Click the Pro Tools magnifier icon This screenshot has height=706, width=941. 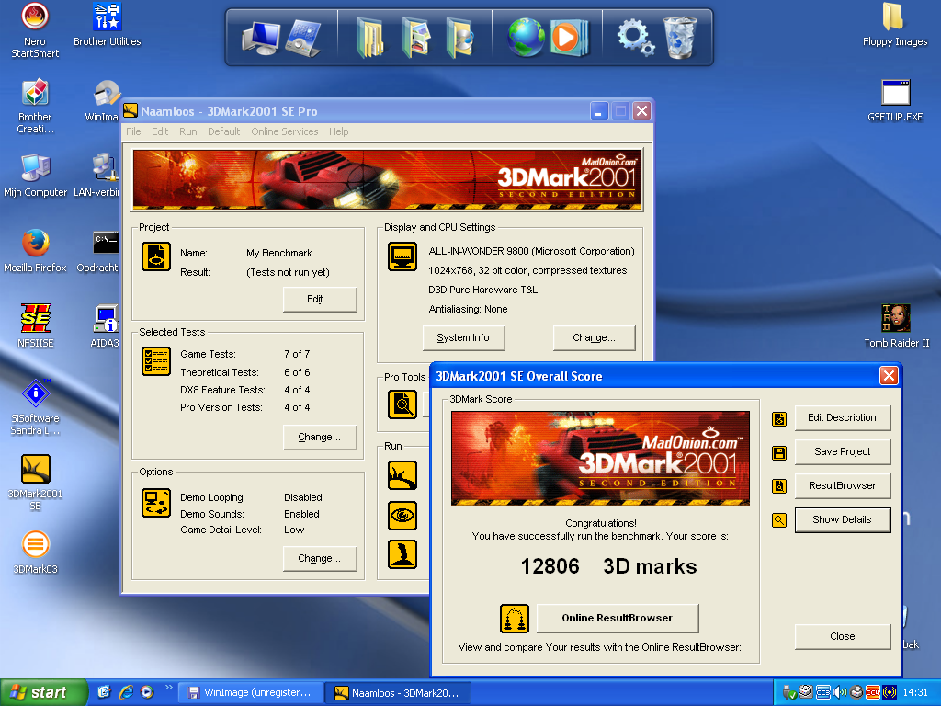coord(402,404)
